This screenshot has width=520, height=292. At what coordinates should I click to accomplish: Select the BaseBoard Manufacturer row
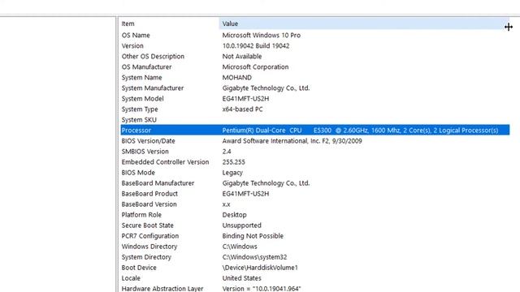158,183
